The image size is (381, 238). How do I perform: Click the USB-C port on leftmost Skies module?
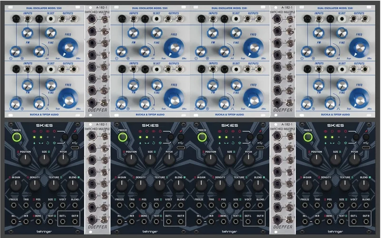[x=75, y=148]
